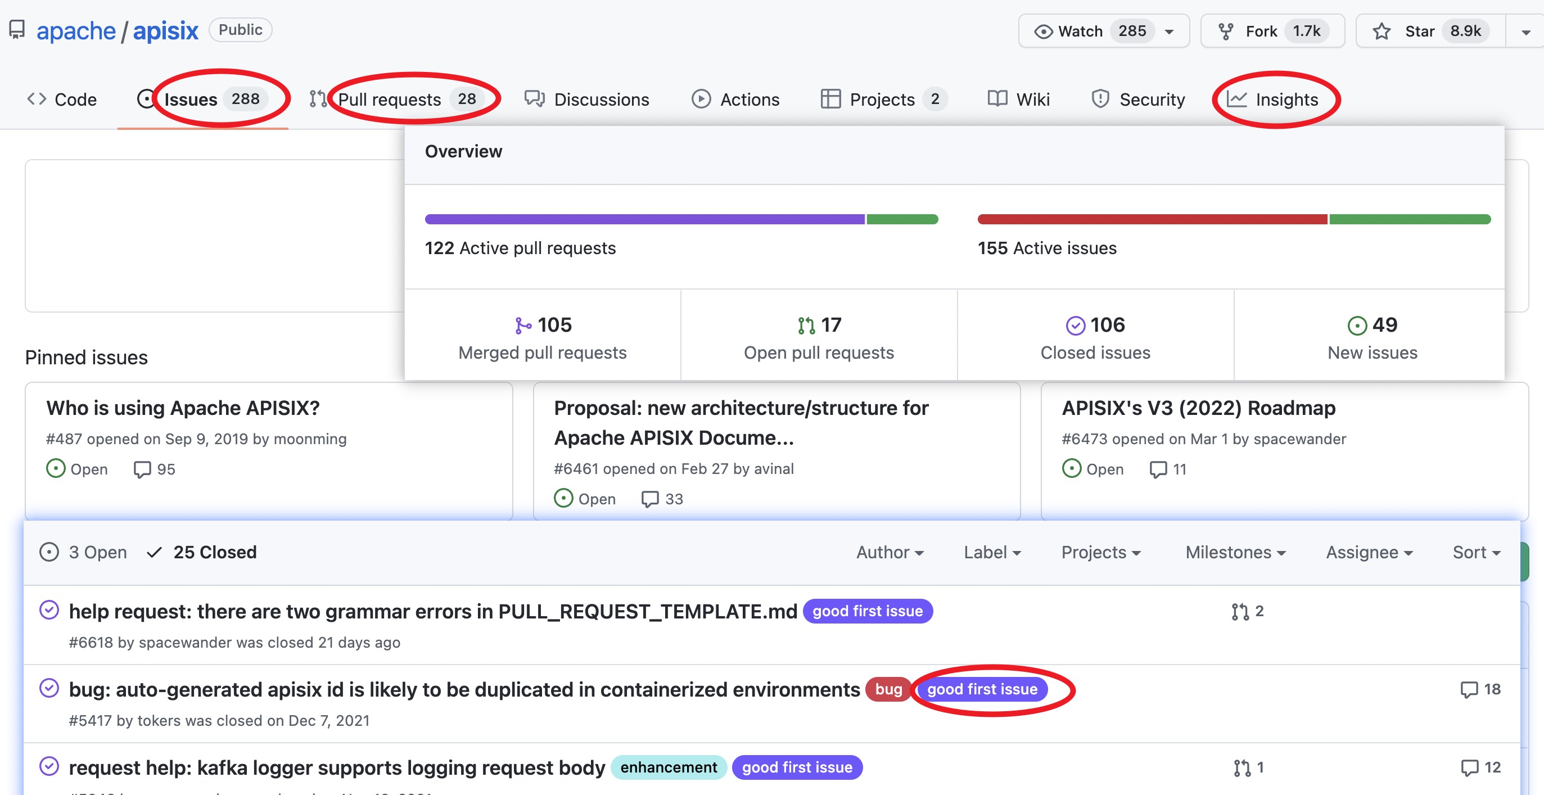
Task: Open the PULL_REQUEST_TEMPLATE.md grammar errors issue
Action: pyautogui.click(x=433, y=611)
